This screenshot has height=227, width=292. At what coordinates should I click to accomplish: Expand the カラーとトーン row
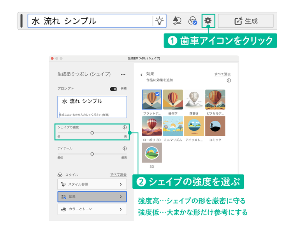92,209
